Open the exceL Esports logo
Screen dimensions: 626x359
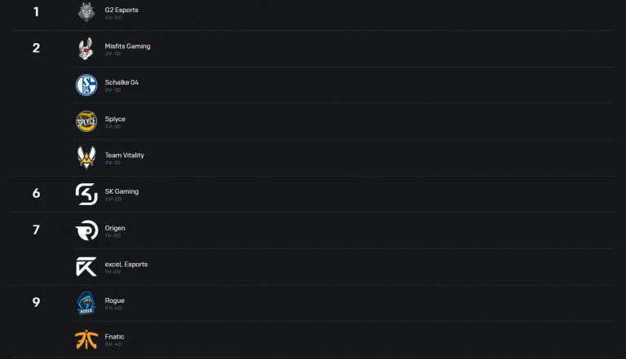86,266
